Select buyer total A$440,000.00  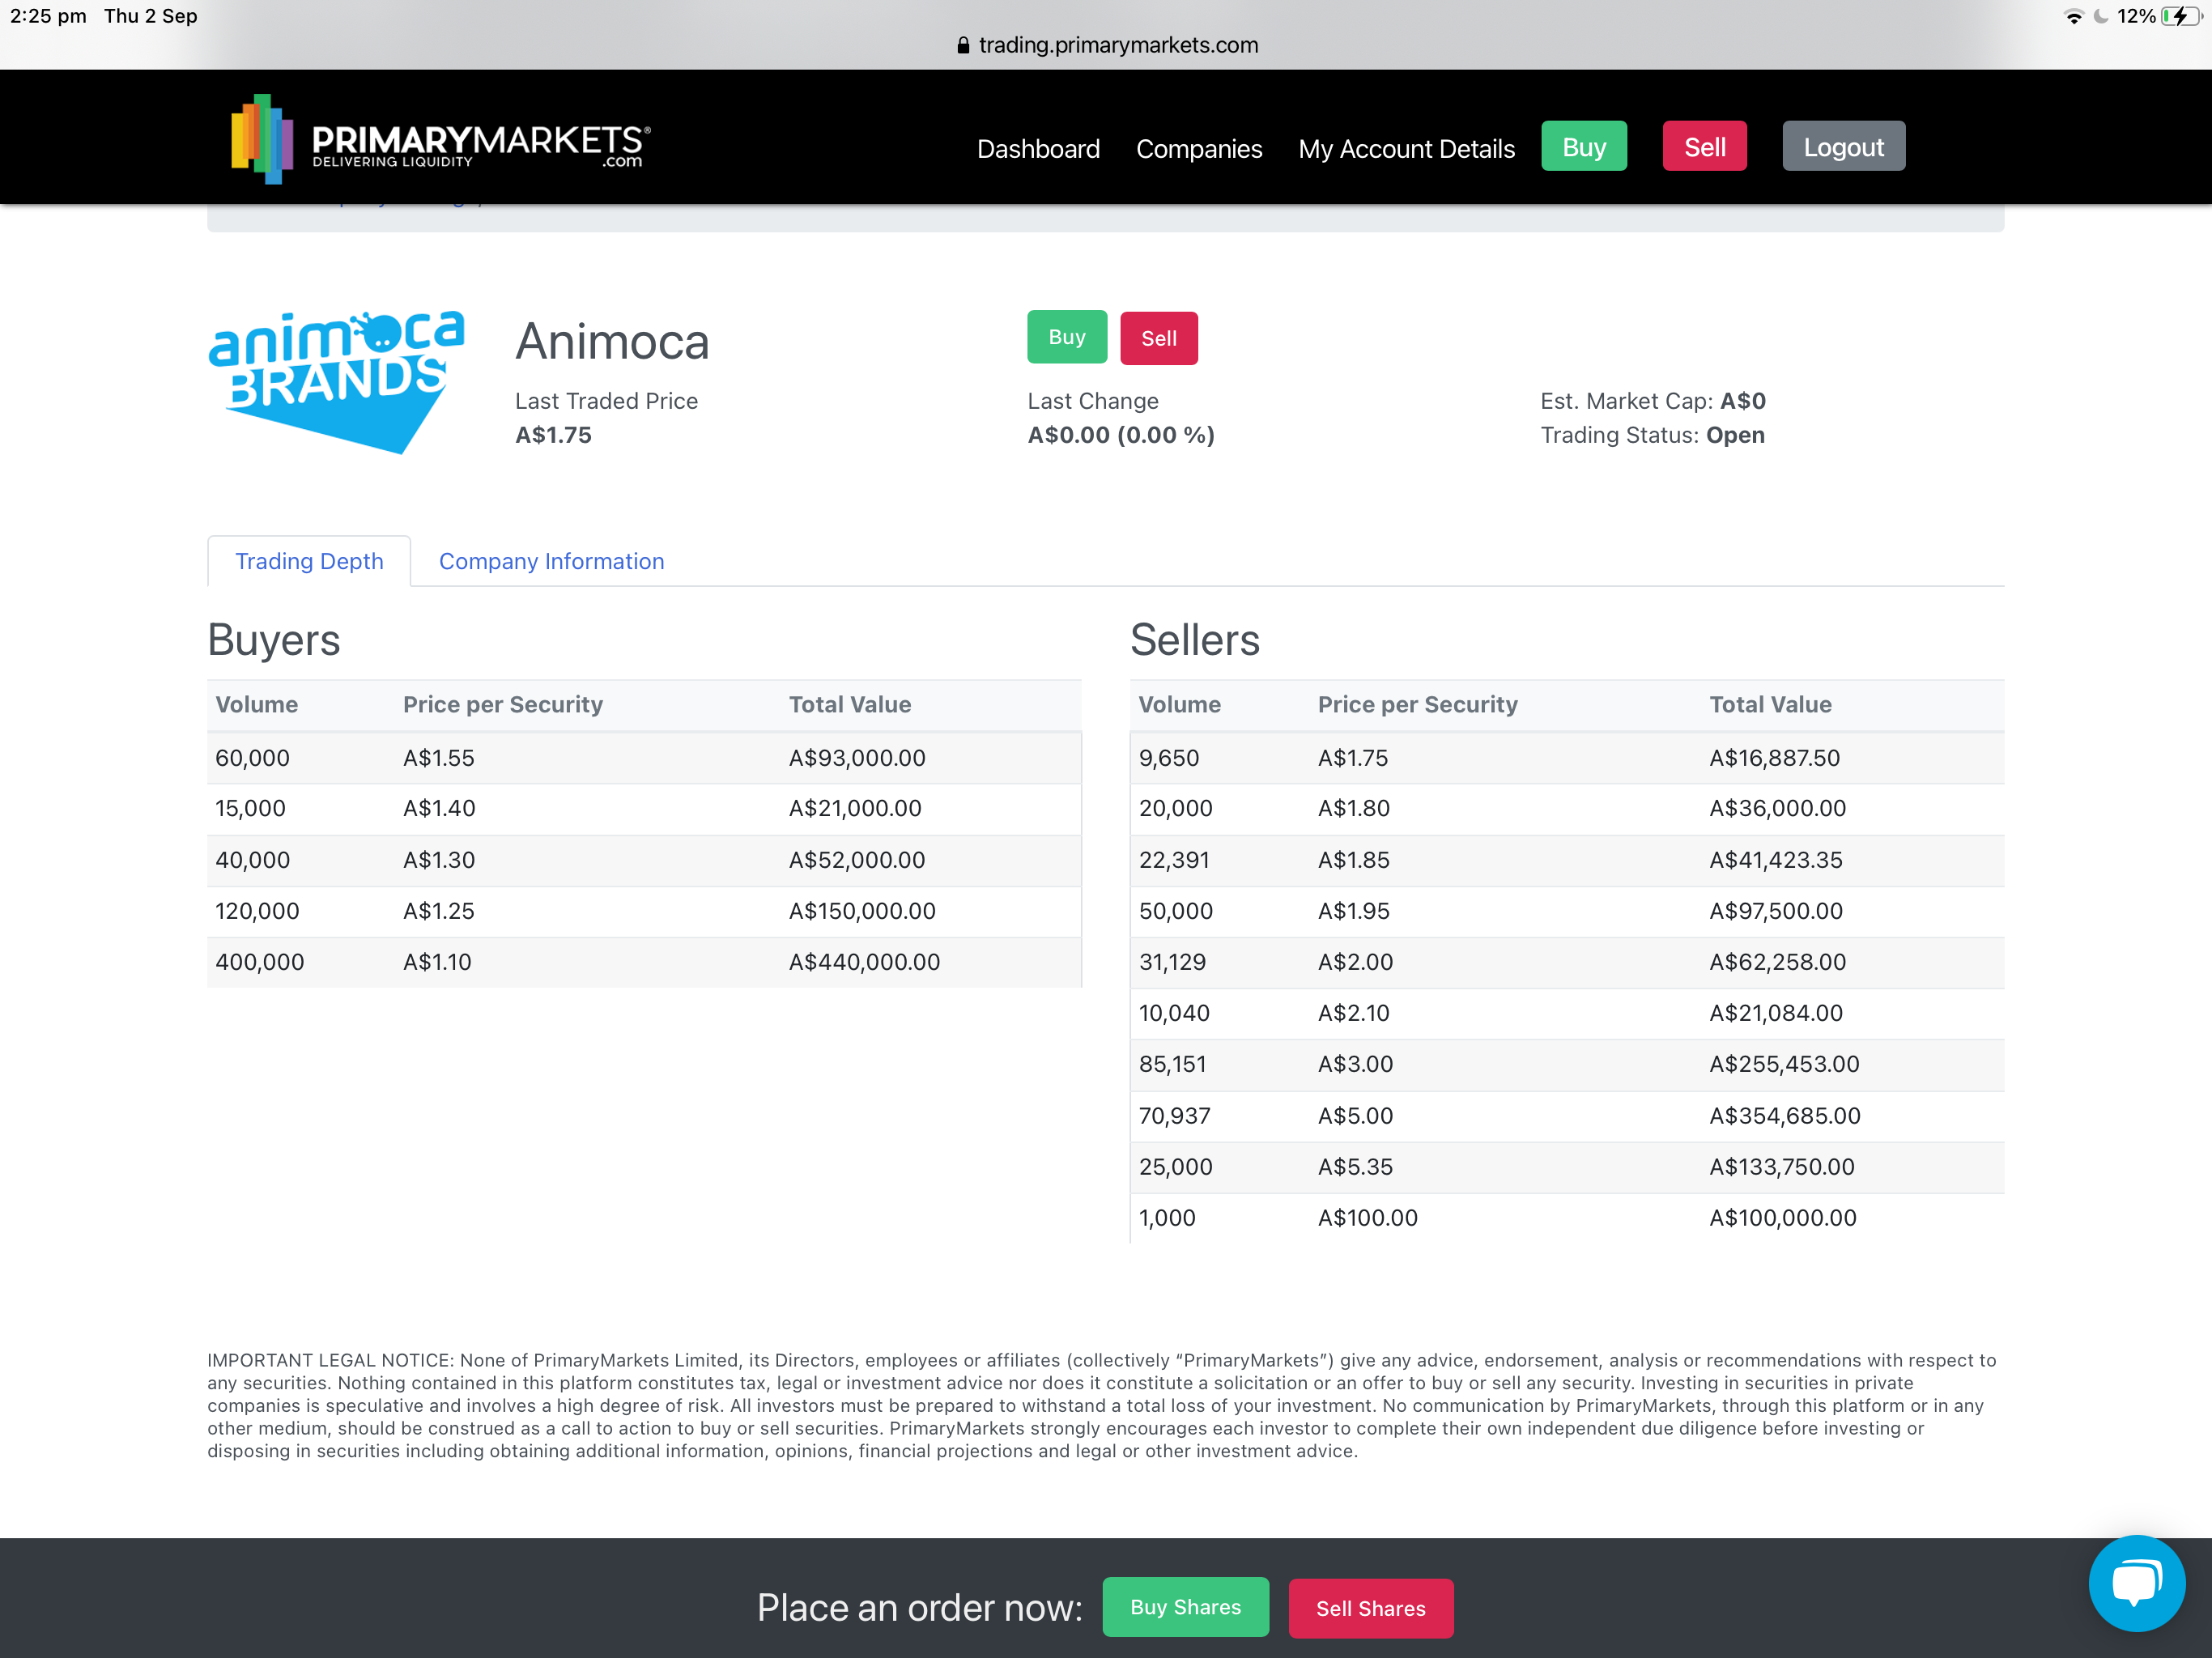tap(864, 962)
